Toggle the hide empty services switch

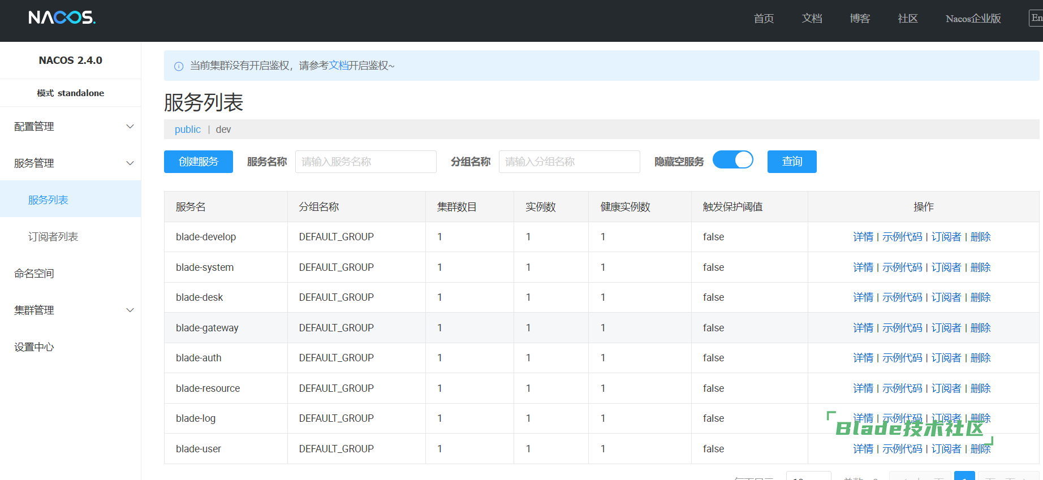pos(733,160)
